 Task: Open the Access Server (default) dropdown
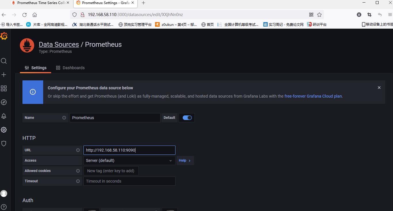tap(129, 160)
